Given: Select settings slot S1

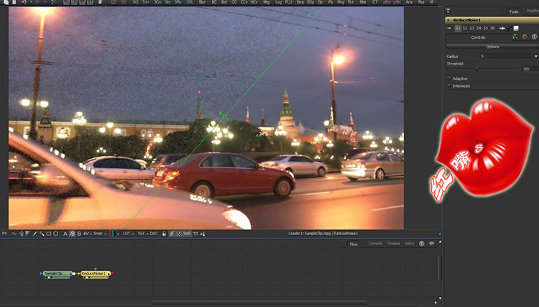Looking at the screenshot, I should tap(458, 28).
